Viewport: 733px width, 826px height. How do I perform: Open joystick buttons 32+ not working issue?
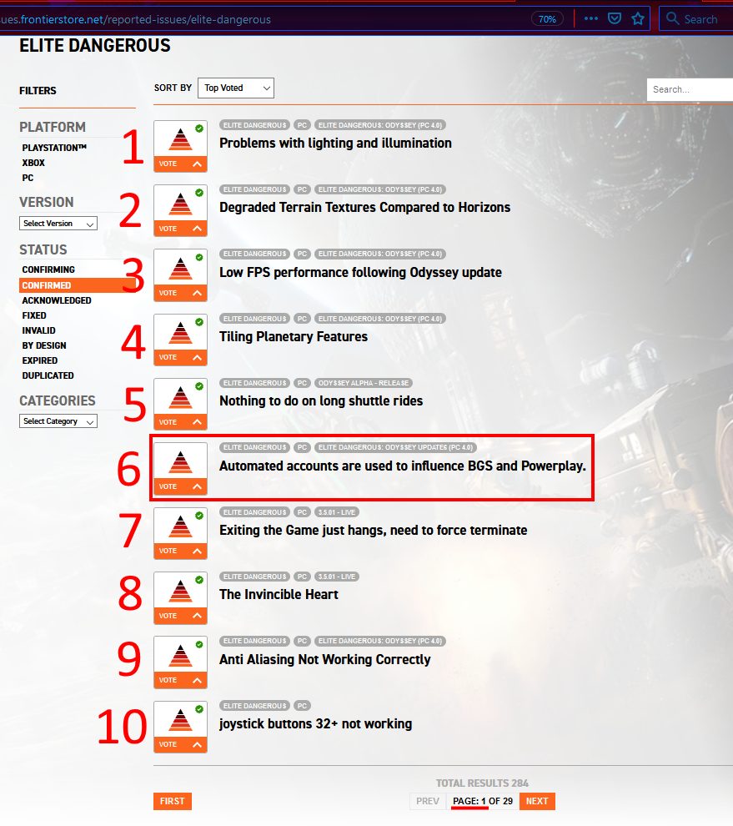point(315,724)
